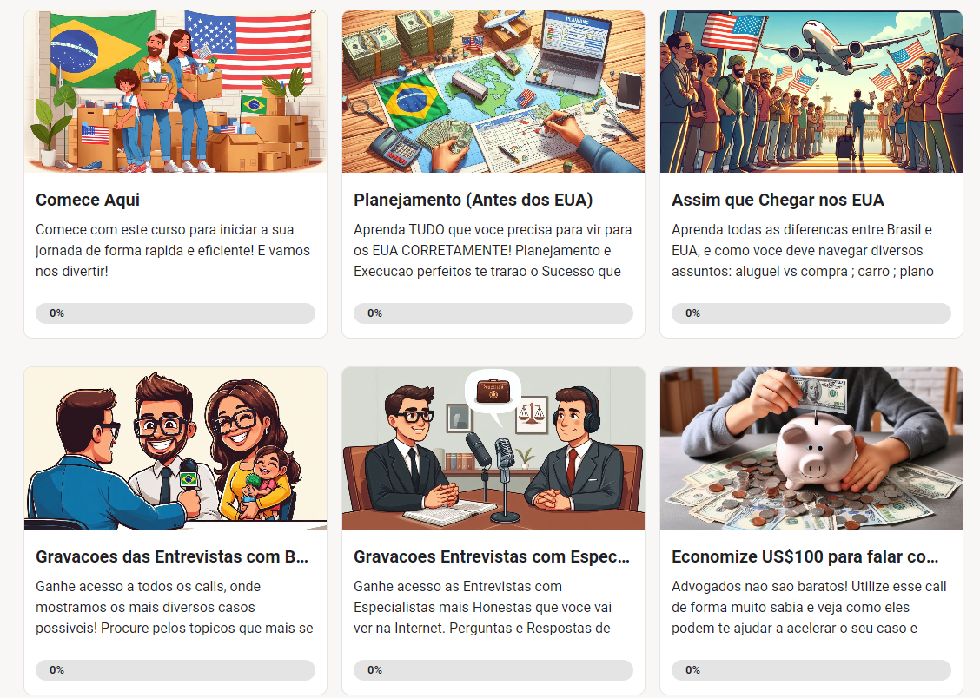Open the piggy bank thumbnail image
This screenshot has height=698, width=980.
pyautogui.click(x=811, y=448)
